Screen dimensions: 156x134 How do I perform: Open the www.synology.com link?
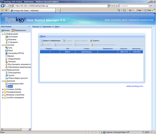tap(135, 86)
